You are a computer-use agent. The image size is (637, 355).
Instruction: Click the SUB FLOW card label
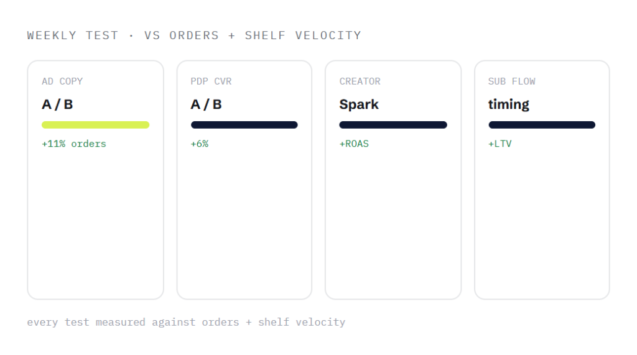click(511, 81)
